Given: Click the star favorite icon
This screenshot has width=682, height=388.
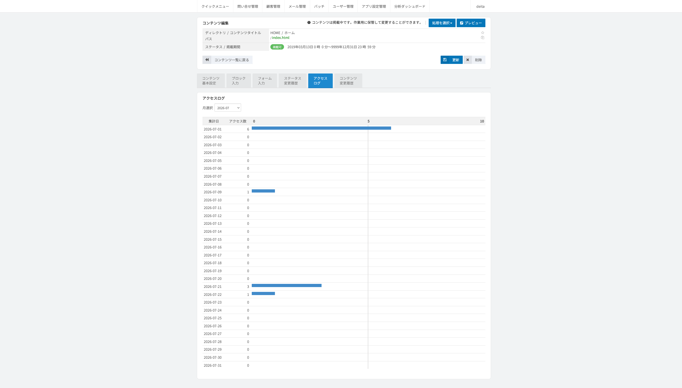Looking at the screenshot, I should [x=482, y=32].
